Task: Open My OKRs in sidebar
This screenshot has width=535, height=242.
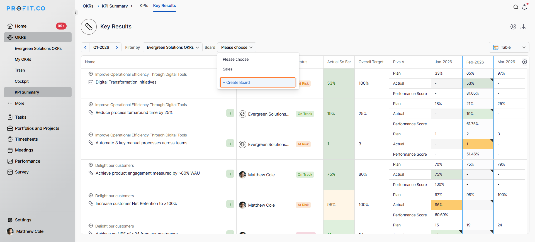Action: [23, 59]
